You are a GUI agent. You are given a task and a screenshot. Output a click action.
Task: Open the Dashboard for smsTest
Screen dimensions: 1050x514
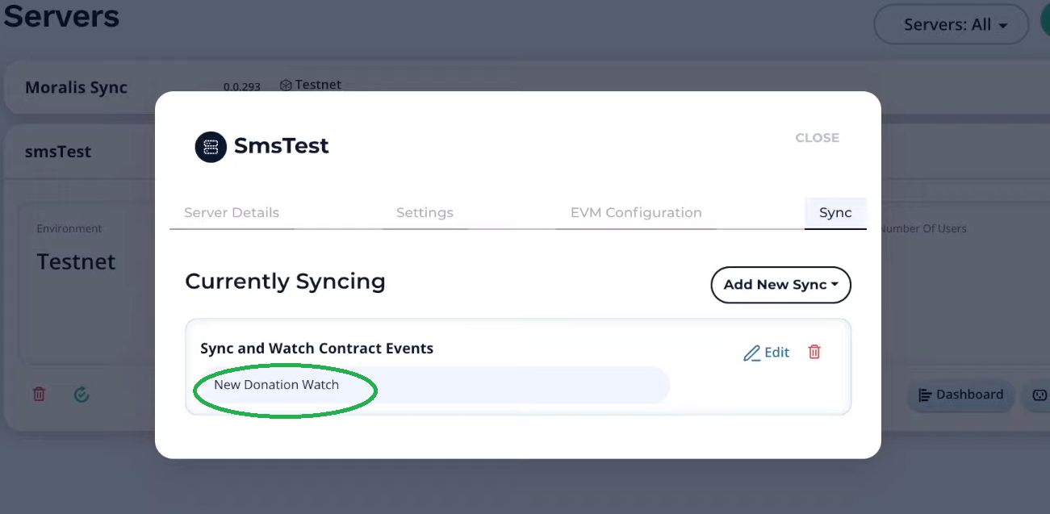[x=960, y=395]
